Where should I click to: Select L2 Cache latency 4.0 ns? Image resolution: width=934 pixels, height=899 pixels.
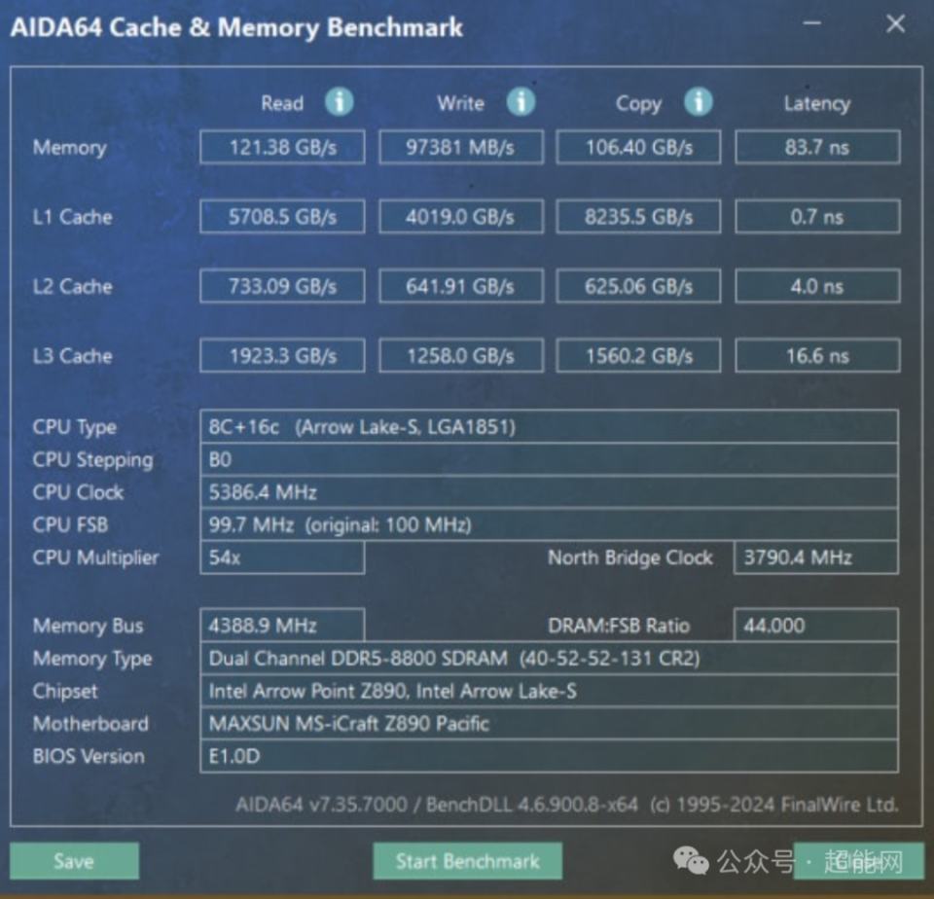point(817,286)
